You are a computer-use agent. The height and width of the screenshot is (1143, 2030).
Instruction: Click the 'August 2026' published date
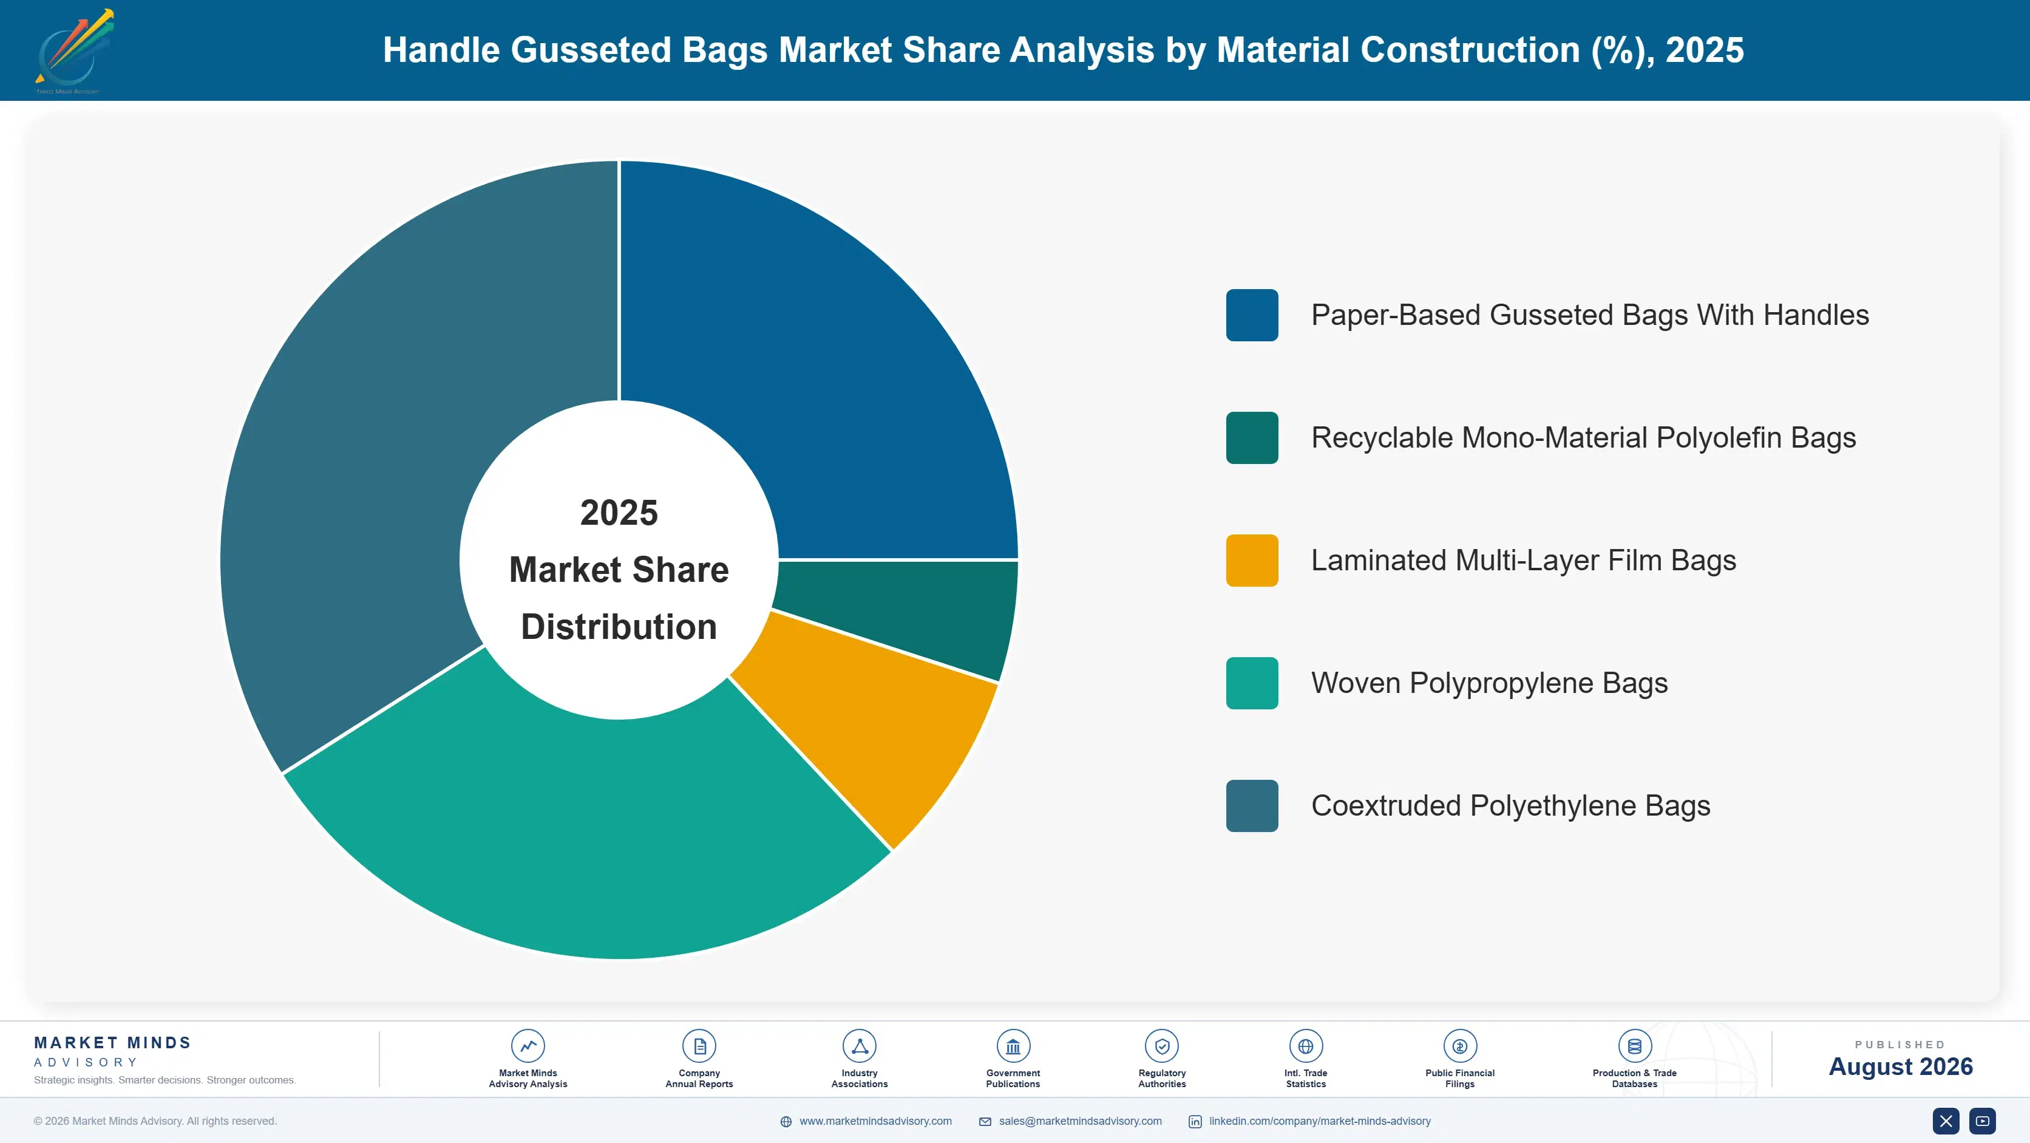point(1900,1066)
